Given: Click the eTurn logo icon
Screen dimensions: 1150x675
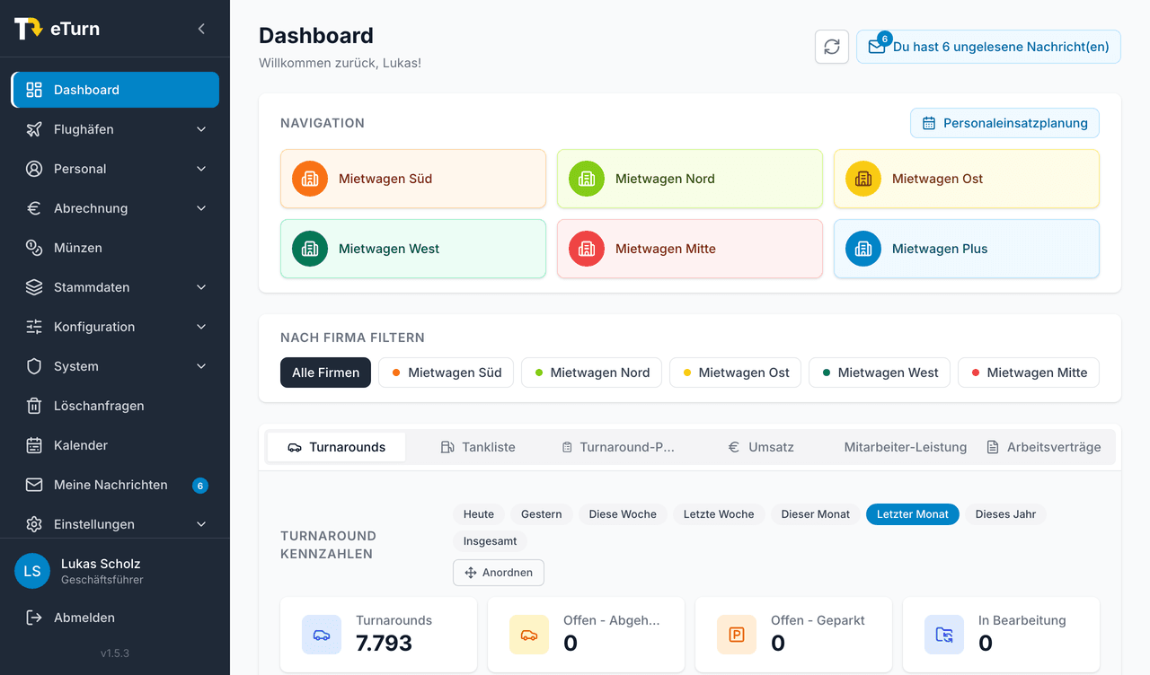Looking at the screenshot, I should 29,29.
